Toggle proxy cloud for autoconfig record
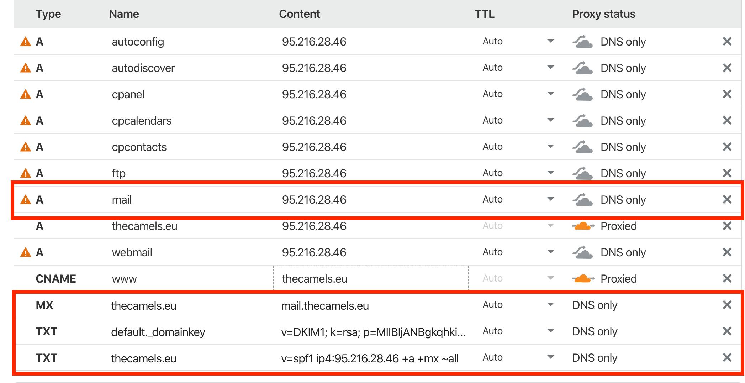The image size is (745, 383). click(x=582, y=42)
